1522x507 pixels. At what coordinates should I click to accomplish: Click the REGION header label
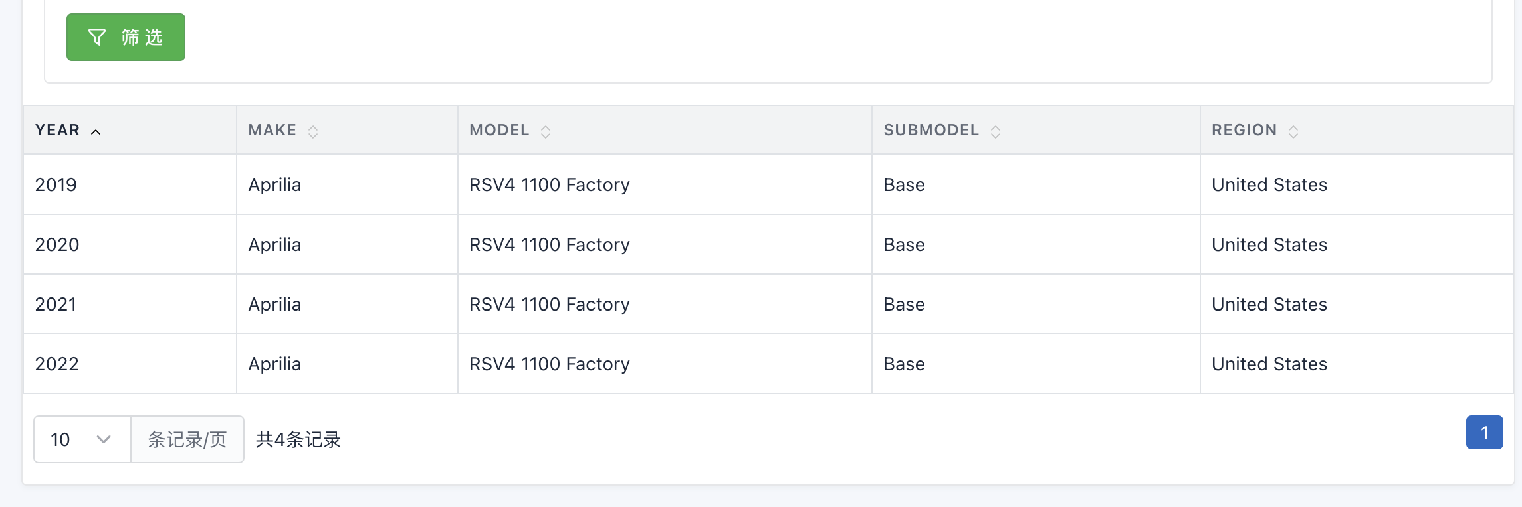(x=1244, y=130)
